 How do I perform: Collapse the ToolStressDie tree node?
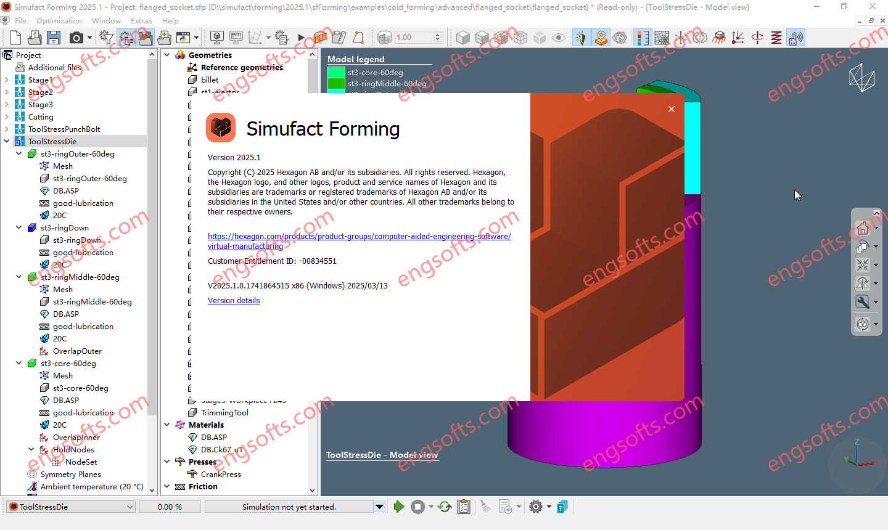point(7,141)
